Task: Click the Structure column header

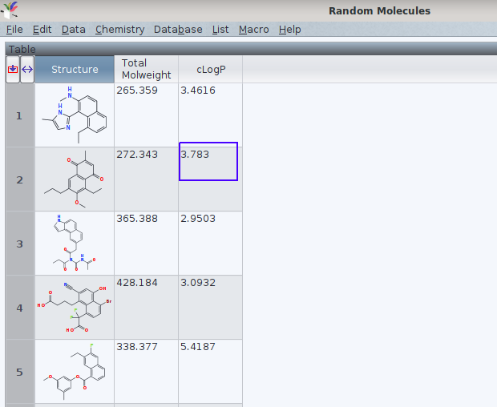Action: click(75, 69)
